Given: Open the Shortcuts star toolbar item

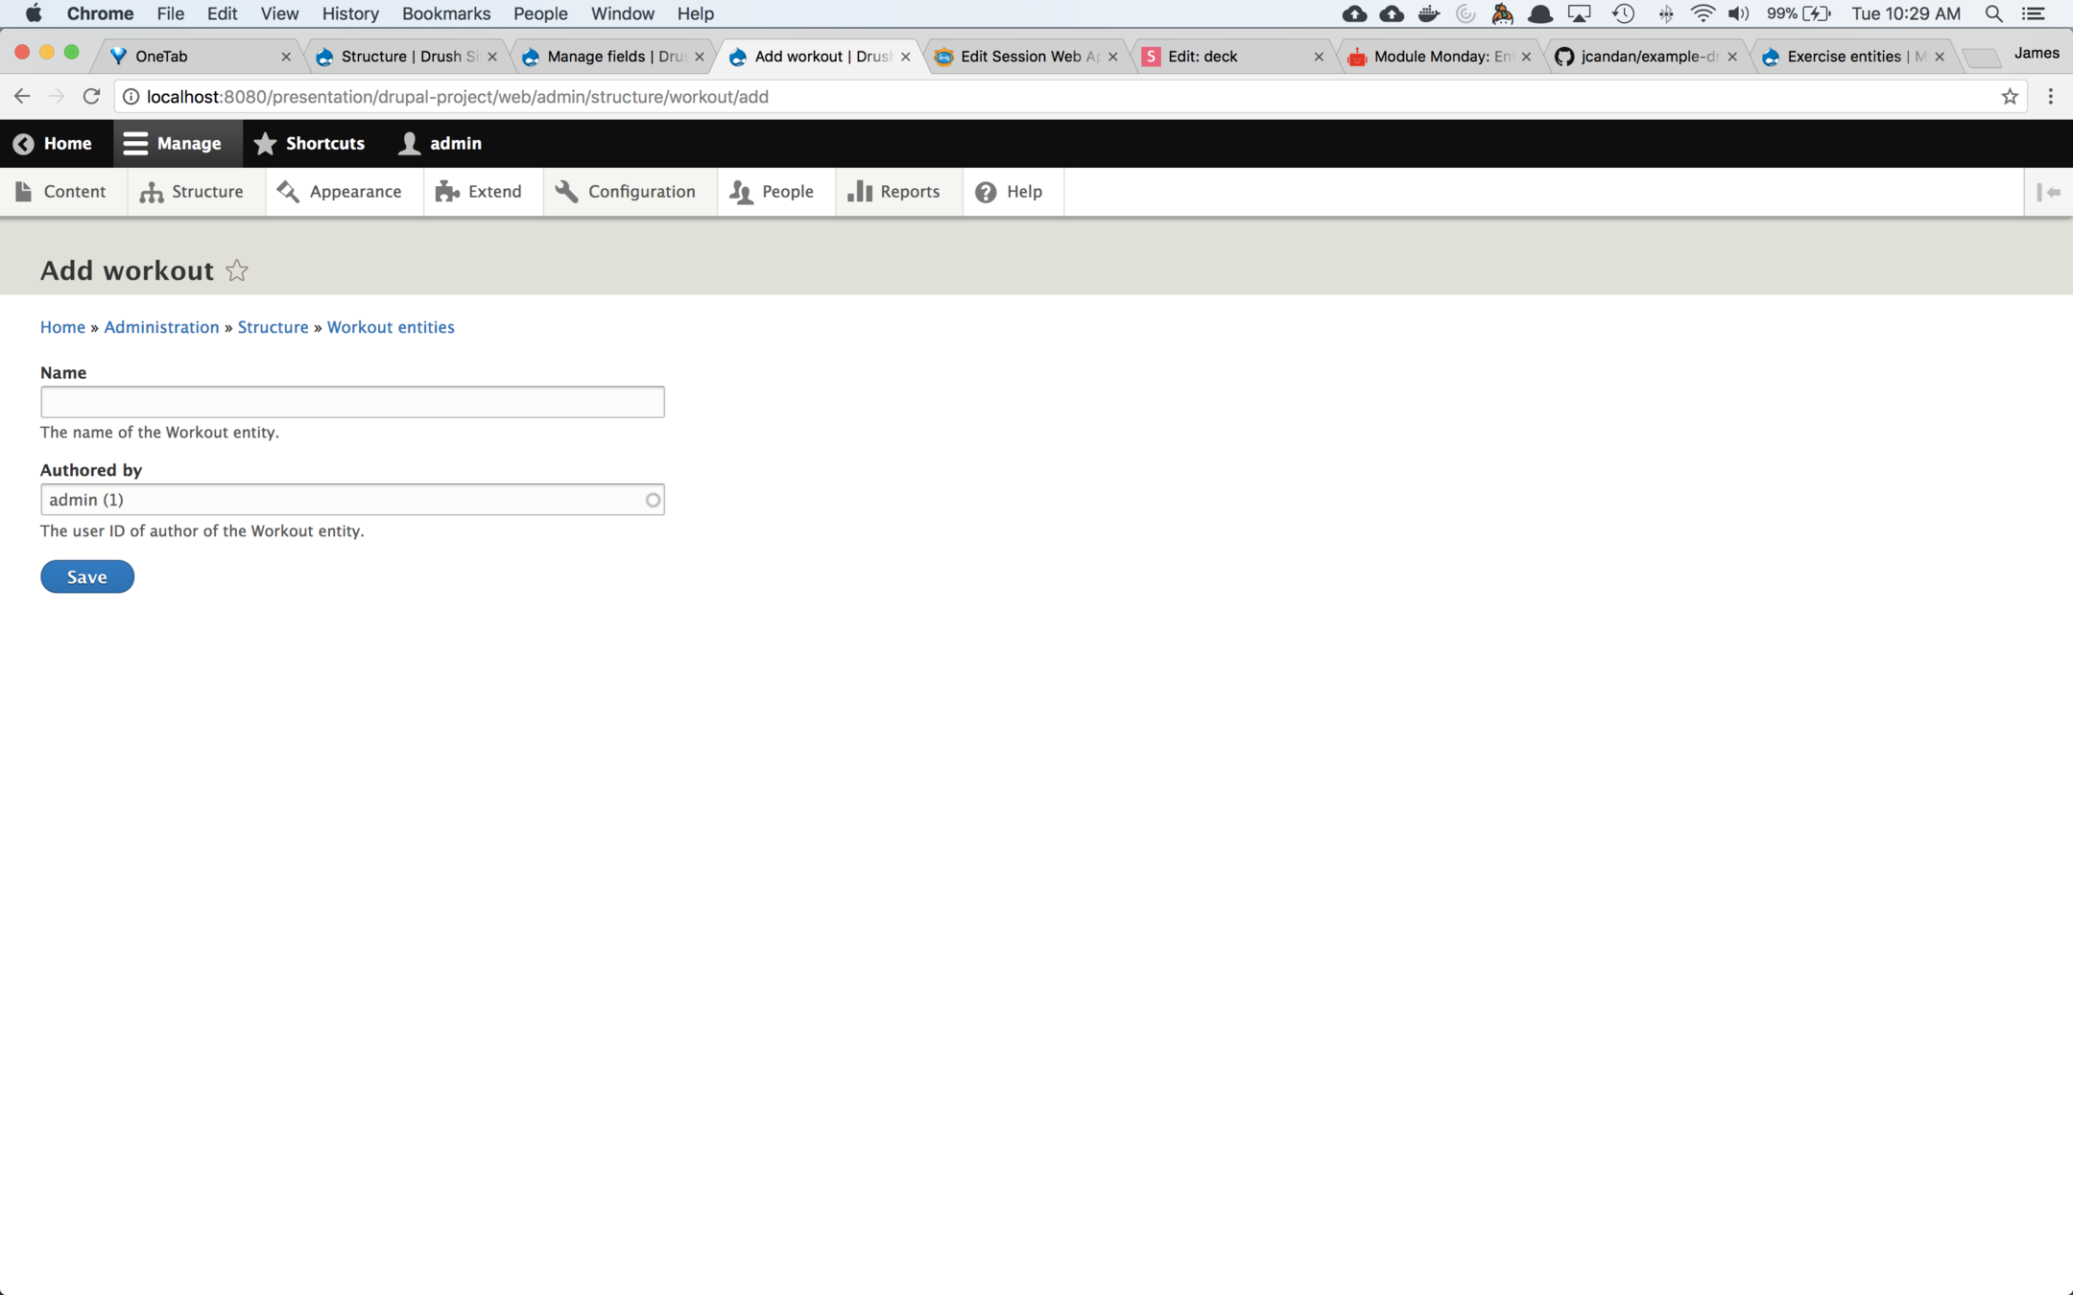Looking at the screenshot, I should [x=309, y=144].
